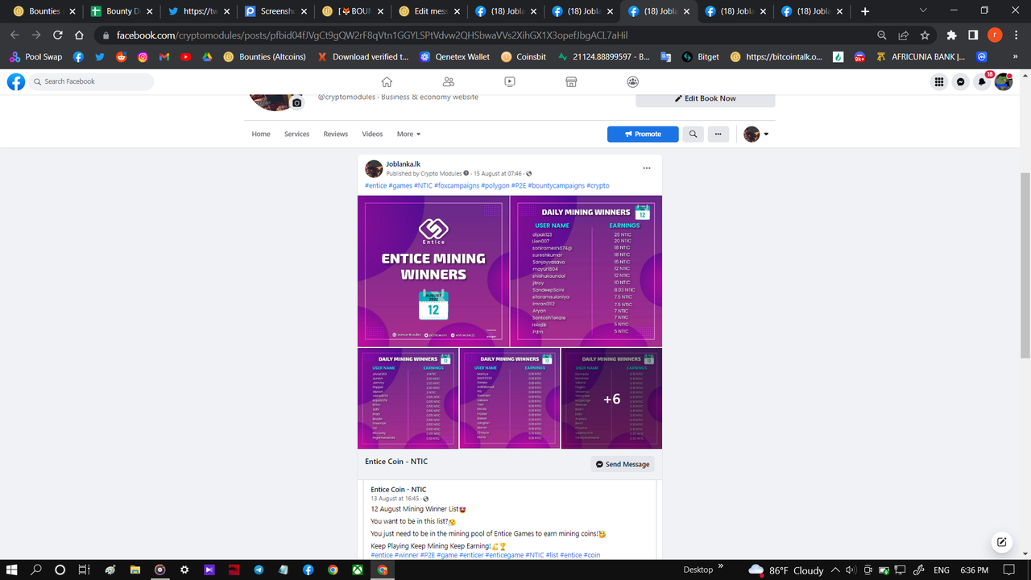
Task: Switch to the Videos page tab
Action: tap(372, 134)
